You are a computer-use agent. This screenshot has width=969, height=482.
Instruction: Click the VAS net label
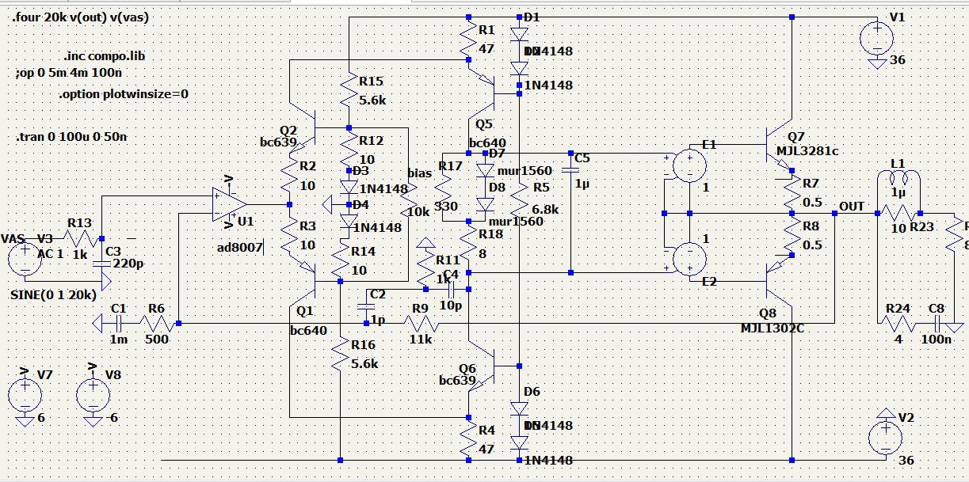click(13, 237)
